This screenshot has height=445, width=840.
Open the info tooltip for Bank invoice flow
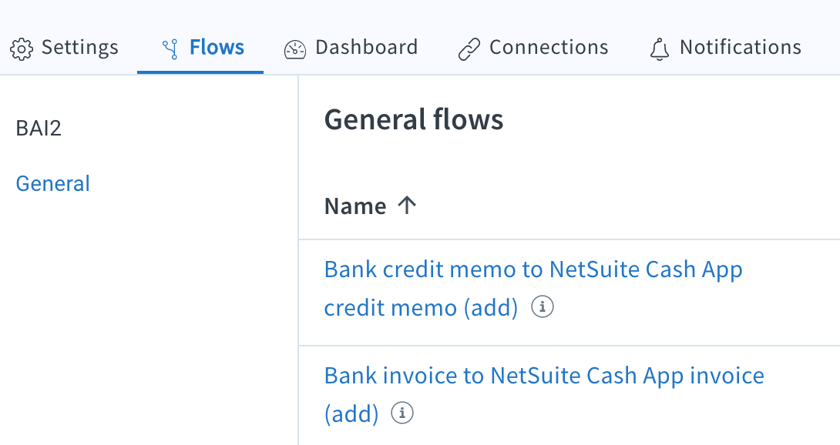point(402,413)
